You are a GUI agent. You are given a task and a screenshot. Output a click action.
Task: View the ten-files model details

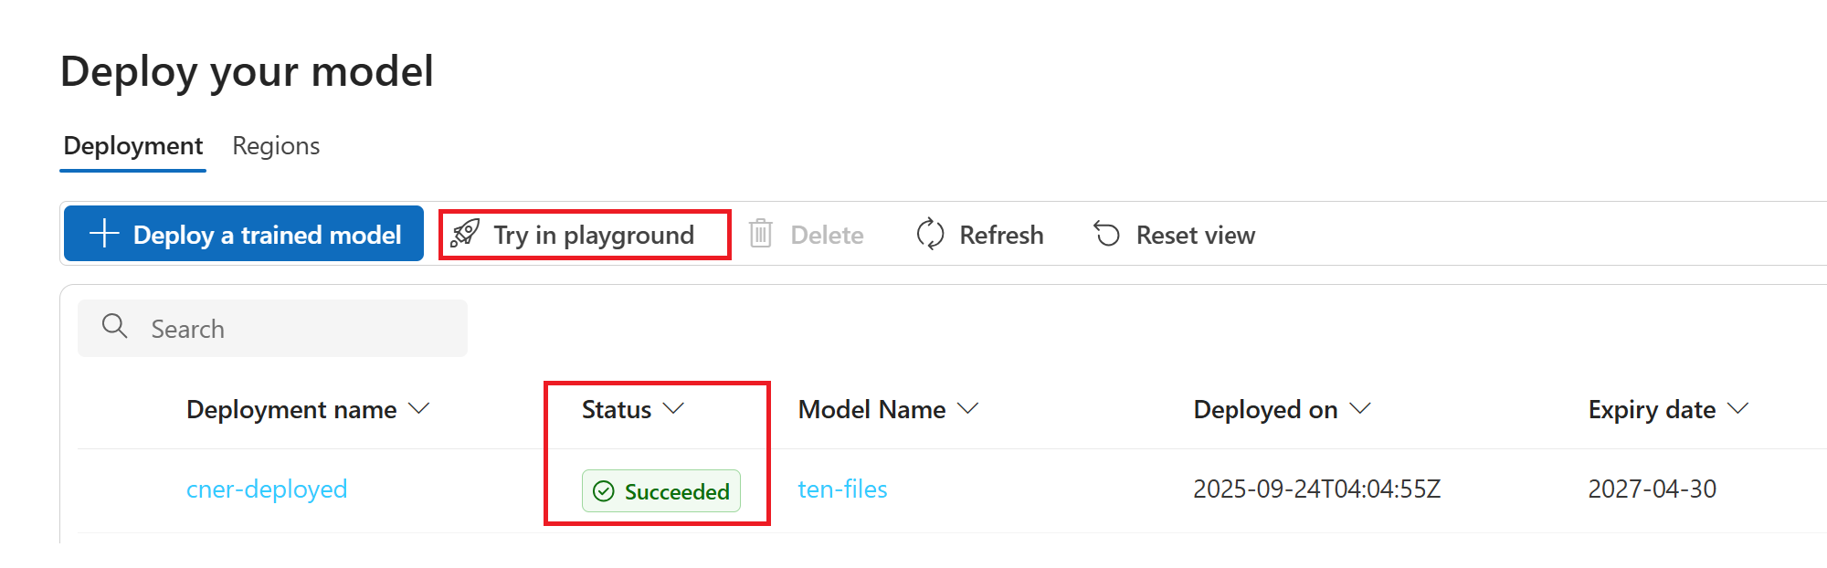point(841,489)
